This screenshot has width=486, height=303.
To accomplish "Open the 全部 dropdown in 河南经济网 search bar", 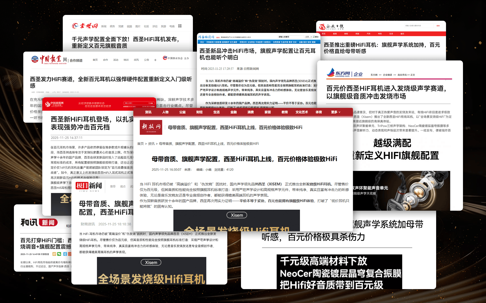I will (309, 37).
